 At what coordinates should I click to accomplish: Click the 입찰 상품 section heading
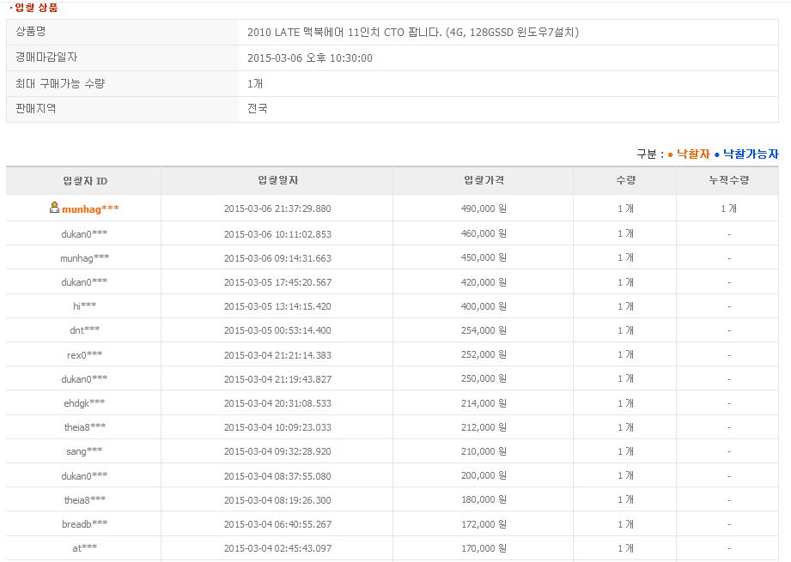[36, 8]
